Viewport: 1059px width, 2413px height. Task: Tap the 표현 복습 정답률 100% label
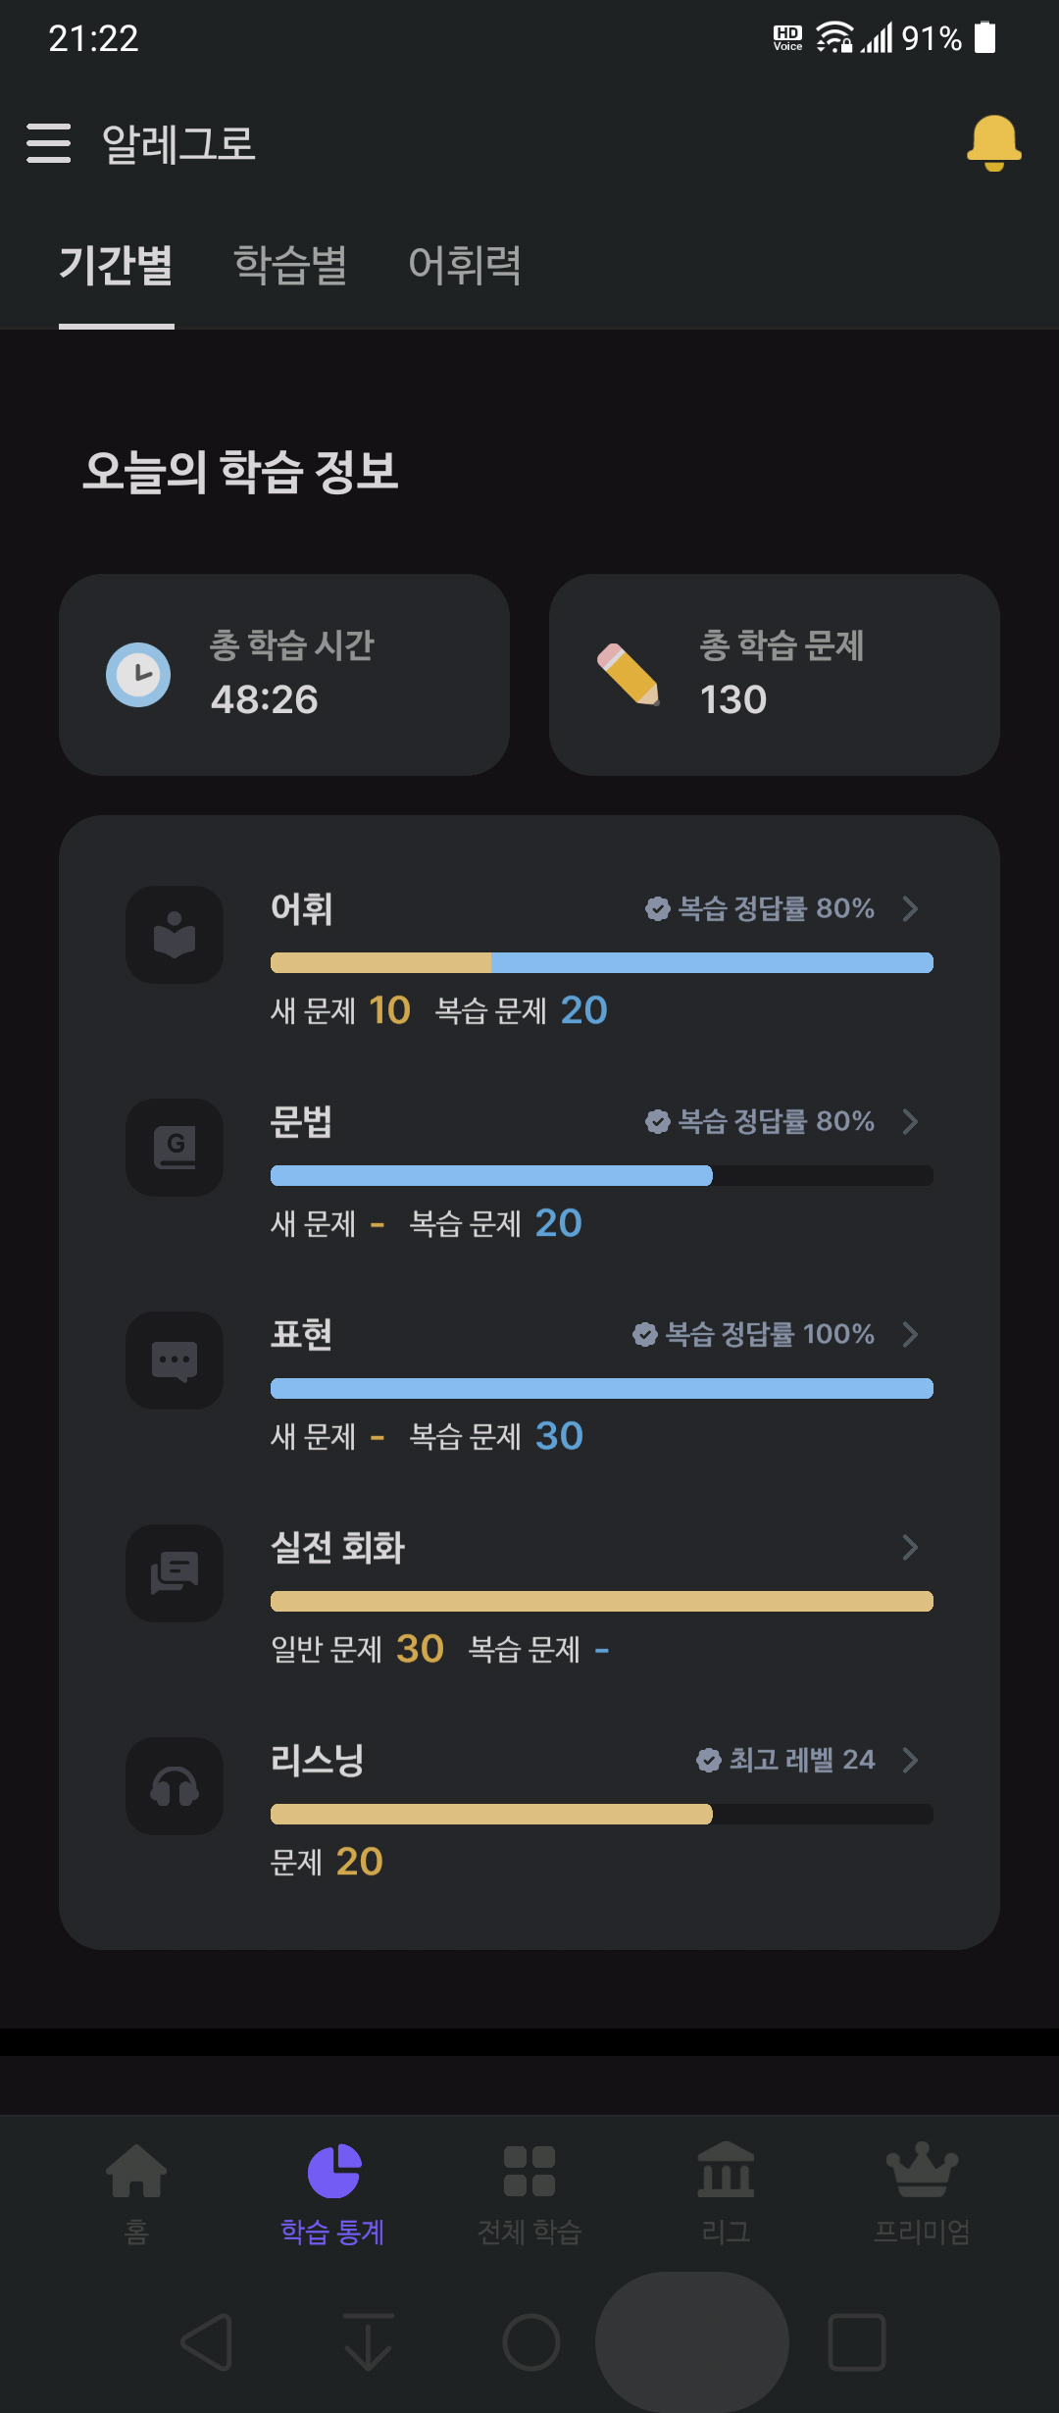tap(753, 1334)
